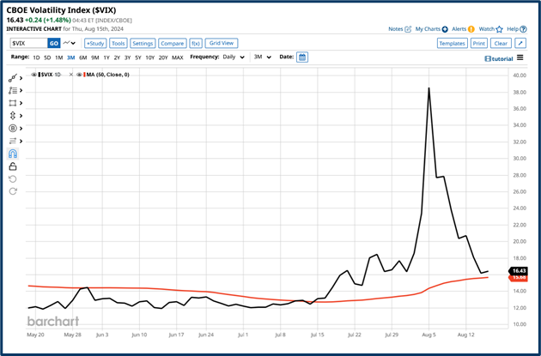Image resolution: width=541 pixels, height=356 pixels.
Task: Click the GO button
Action: pos(54,44)
